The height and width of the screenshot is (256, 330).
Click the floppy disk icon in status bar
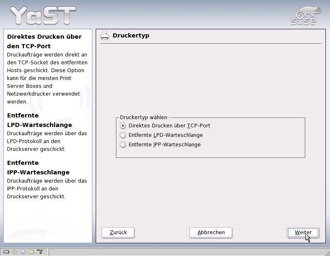pos(23,251)
